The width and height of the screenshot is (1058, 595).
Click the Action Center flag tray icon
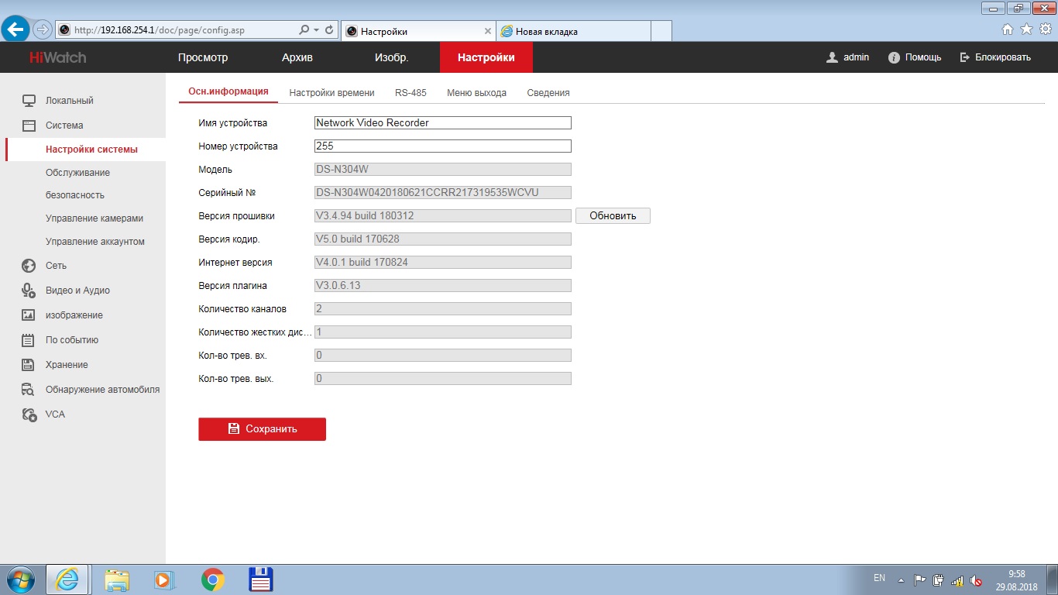point(920,580)
